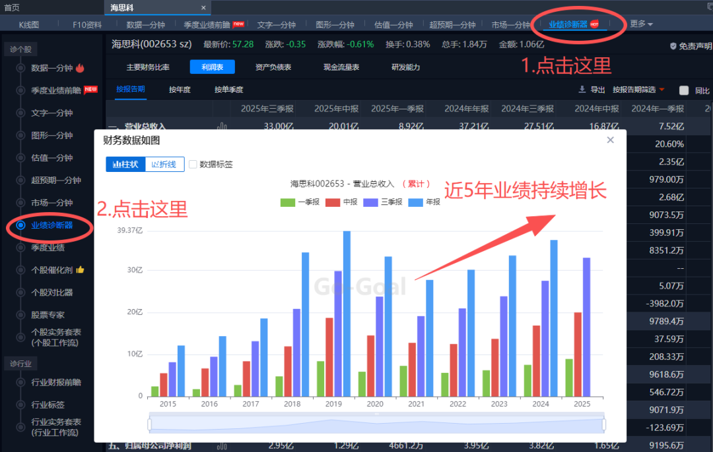Viewport: 713px width, 452px height.
Task: Open 行业财报前瞻 in sidebar
Action: click(56, 383)
